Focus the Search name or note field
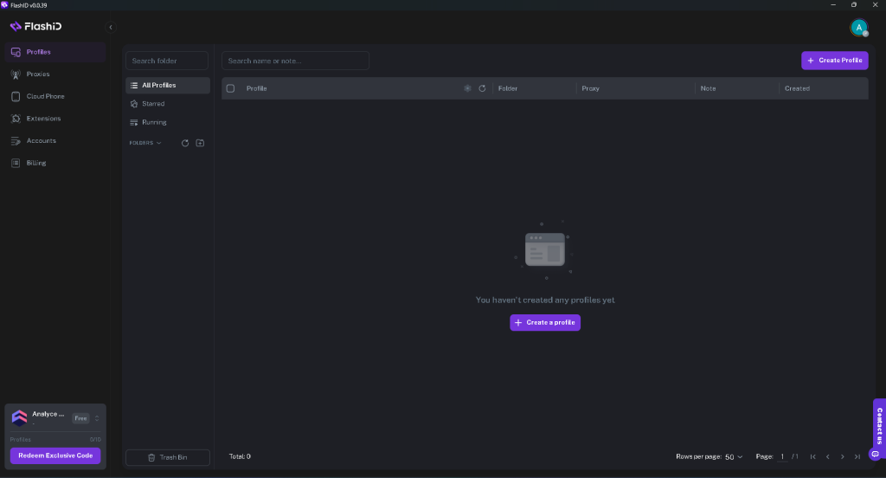Image resolution: width=886 pixels, height=478 pixels. click(295, 61)
